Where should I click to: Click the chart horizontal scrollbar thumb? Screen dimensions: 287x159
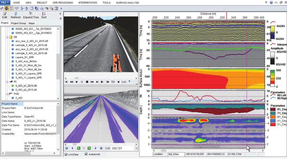[x=163, y=151]
